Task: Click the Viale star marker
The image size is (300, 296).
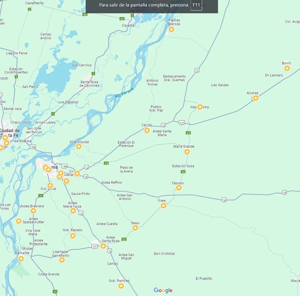Action: click(164, 206)
